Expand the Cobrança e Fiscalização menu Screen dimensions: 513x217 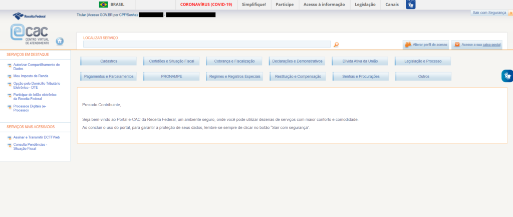coord(234,61)
